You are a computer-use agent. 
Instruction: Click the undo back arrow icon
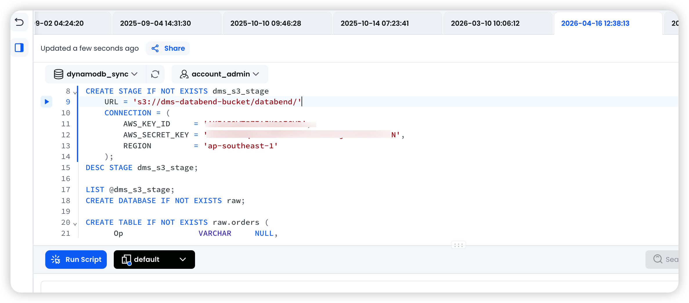tap(19, 22)
